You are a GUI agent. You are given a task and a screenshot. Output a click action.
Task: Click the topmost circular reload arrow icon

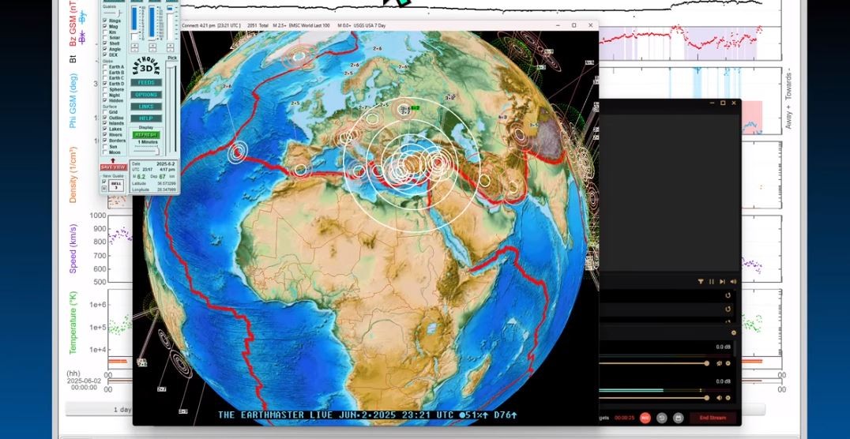(728, 295)
